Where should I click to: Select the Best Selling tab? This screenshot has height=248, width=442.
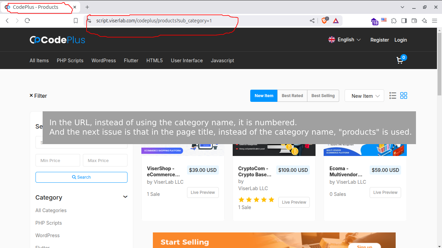323,96
